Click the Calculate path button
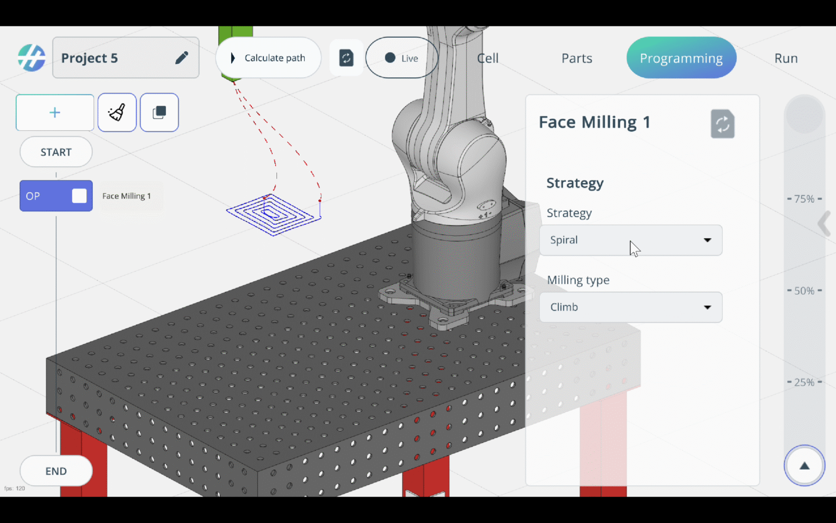836x523 pixels. tap(268, 58)
